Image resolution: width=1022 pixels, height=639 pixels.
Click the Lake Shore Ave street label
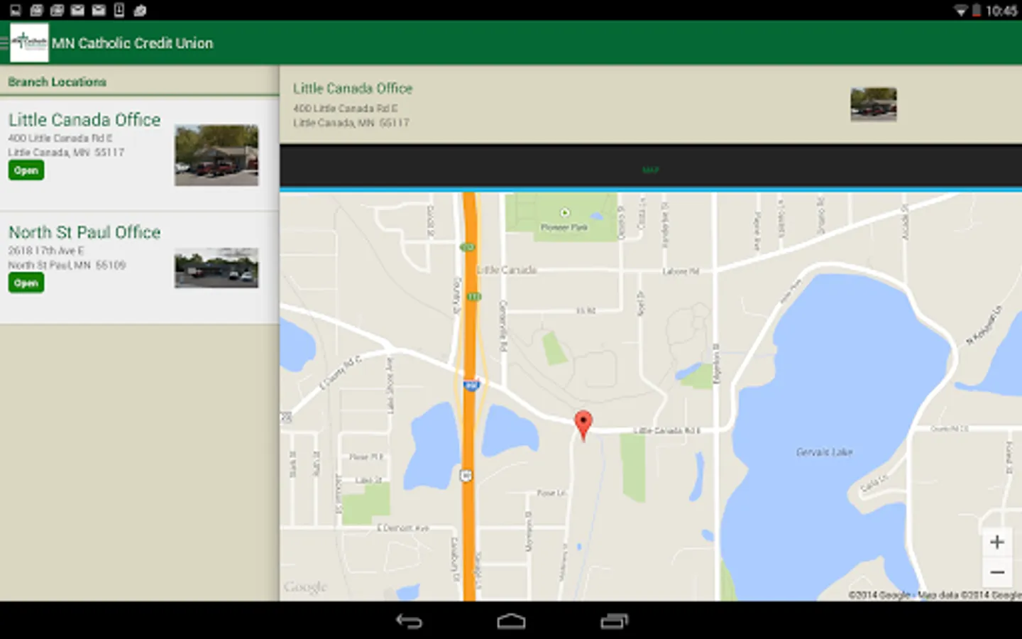390,385
